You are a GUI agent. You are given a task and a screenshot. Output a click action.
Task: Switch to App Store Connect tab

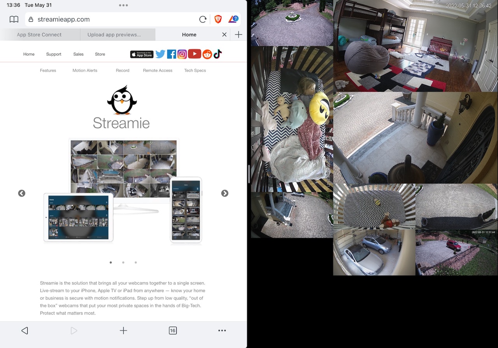(39, 35)
